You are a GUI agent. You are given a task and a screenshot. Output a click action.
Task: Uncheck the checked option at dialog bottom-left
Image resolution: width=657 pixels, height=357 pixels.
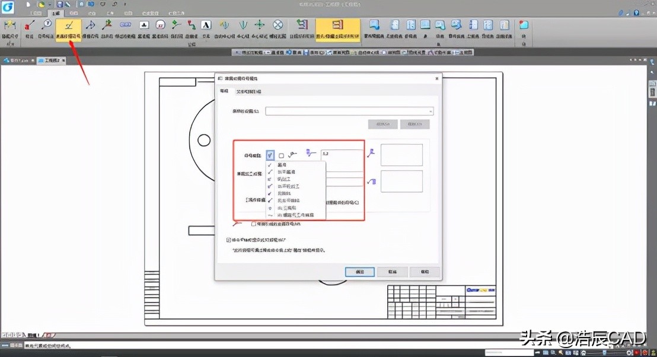point(229,240)
